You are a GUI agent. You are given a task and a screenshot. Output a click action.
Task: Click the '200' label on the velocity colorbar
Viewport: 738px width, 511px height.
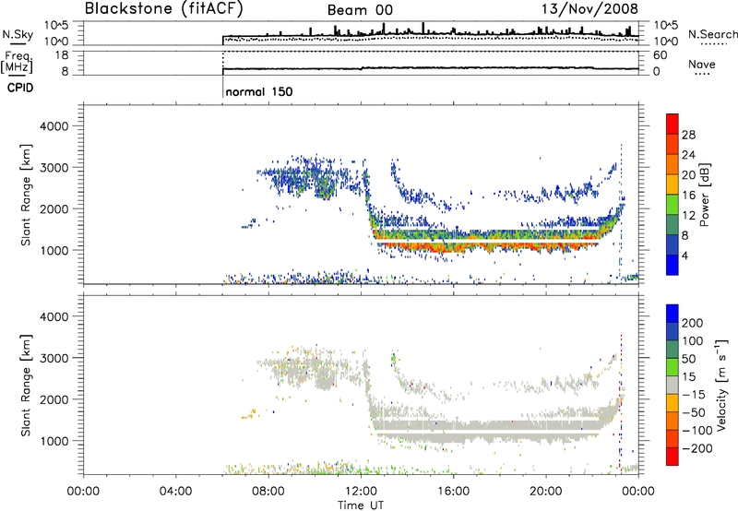693,323
